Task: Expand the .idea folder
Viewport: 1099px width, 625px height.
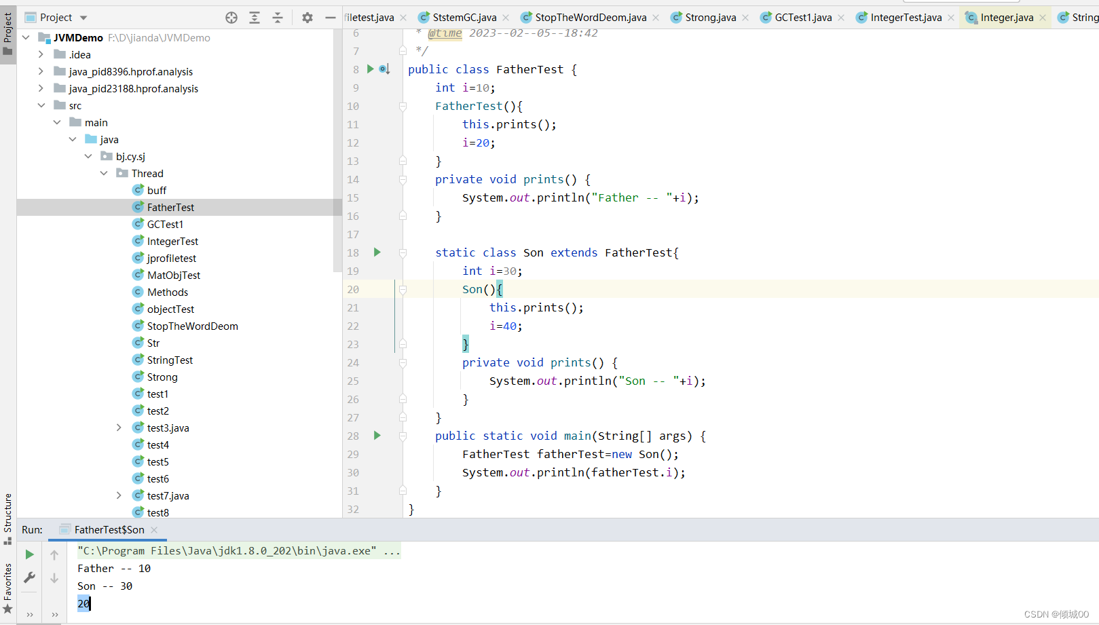Action: [41, 54]
